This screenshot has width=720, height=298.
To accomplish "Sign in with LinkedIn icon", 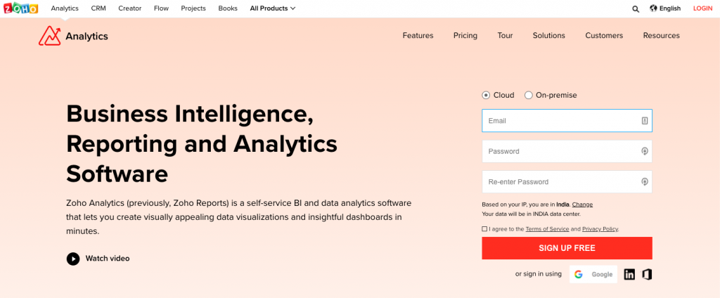I will 629,275.
